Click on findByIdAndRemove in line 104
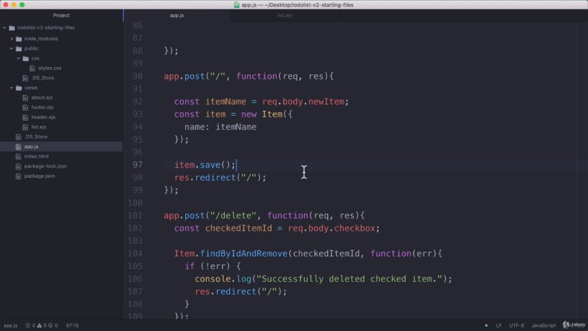The image size is (588, 331). (x=243, y=254)
